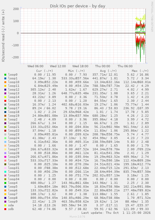Click loop0's max value '5.62 / 16.86'
Image resolution: width=155 pixels, height=220 pixels.
click(138, 75)
